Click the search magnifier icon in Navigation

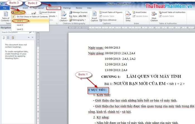(x=30, y=32)
